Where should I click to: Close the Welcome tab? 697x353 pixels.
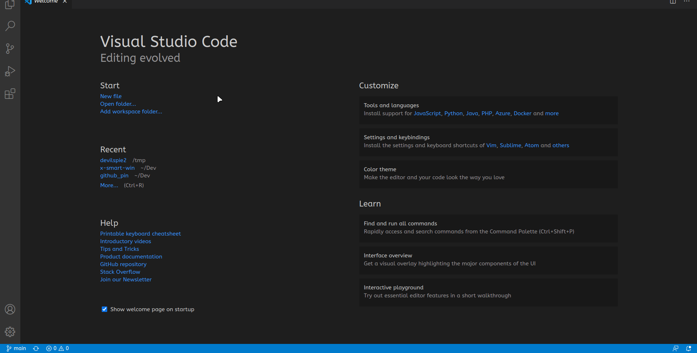(65, 1)
